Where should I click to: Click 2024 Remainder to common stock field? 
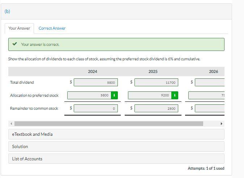point(96,108)
